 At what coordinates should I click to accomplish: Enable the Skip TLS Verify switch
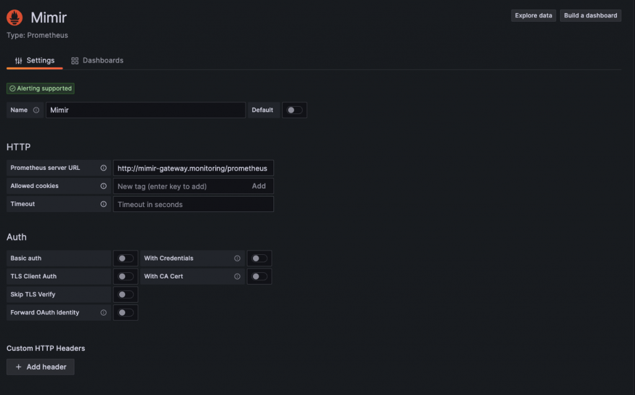pyautogui.click(x=125, y=295)
